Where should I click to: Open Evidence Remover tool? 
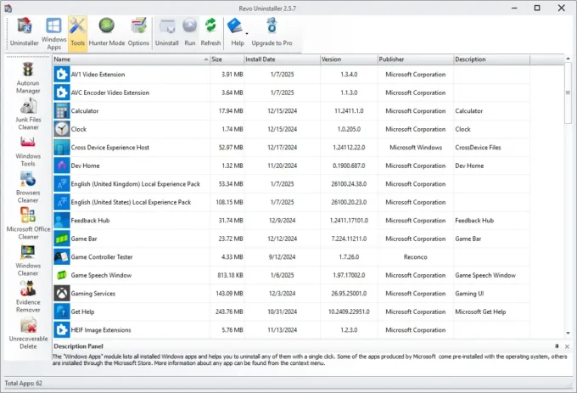click(28, 300)
